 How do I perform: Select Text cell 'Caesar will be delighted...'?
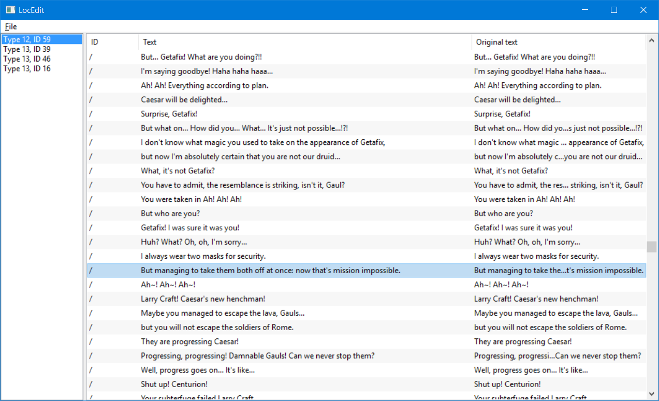[184, 99]
